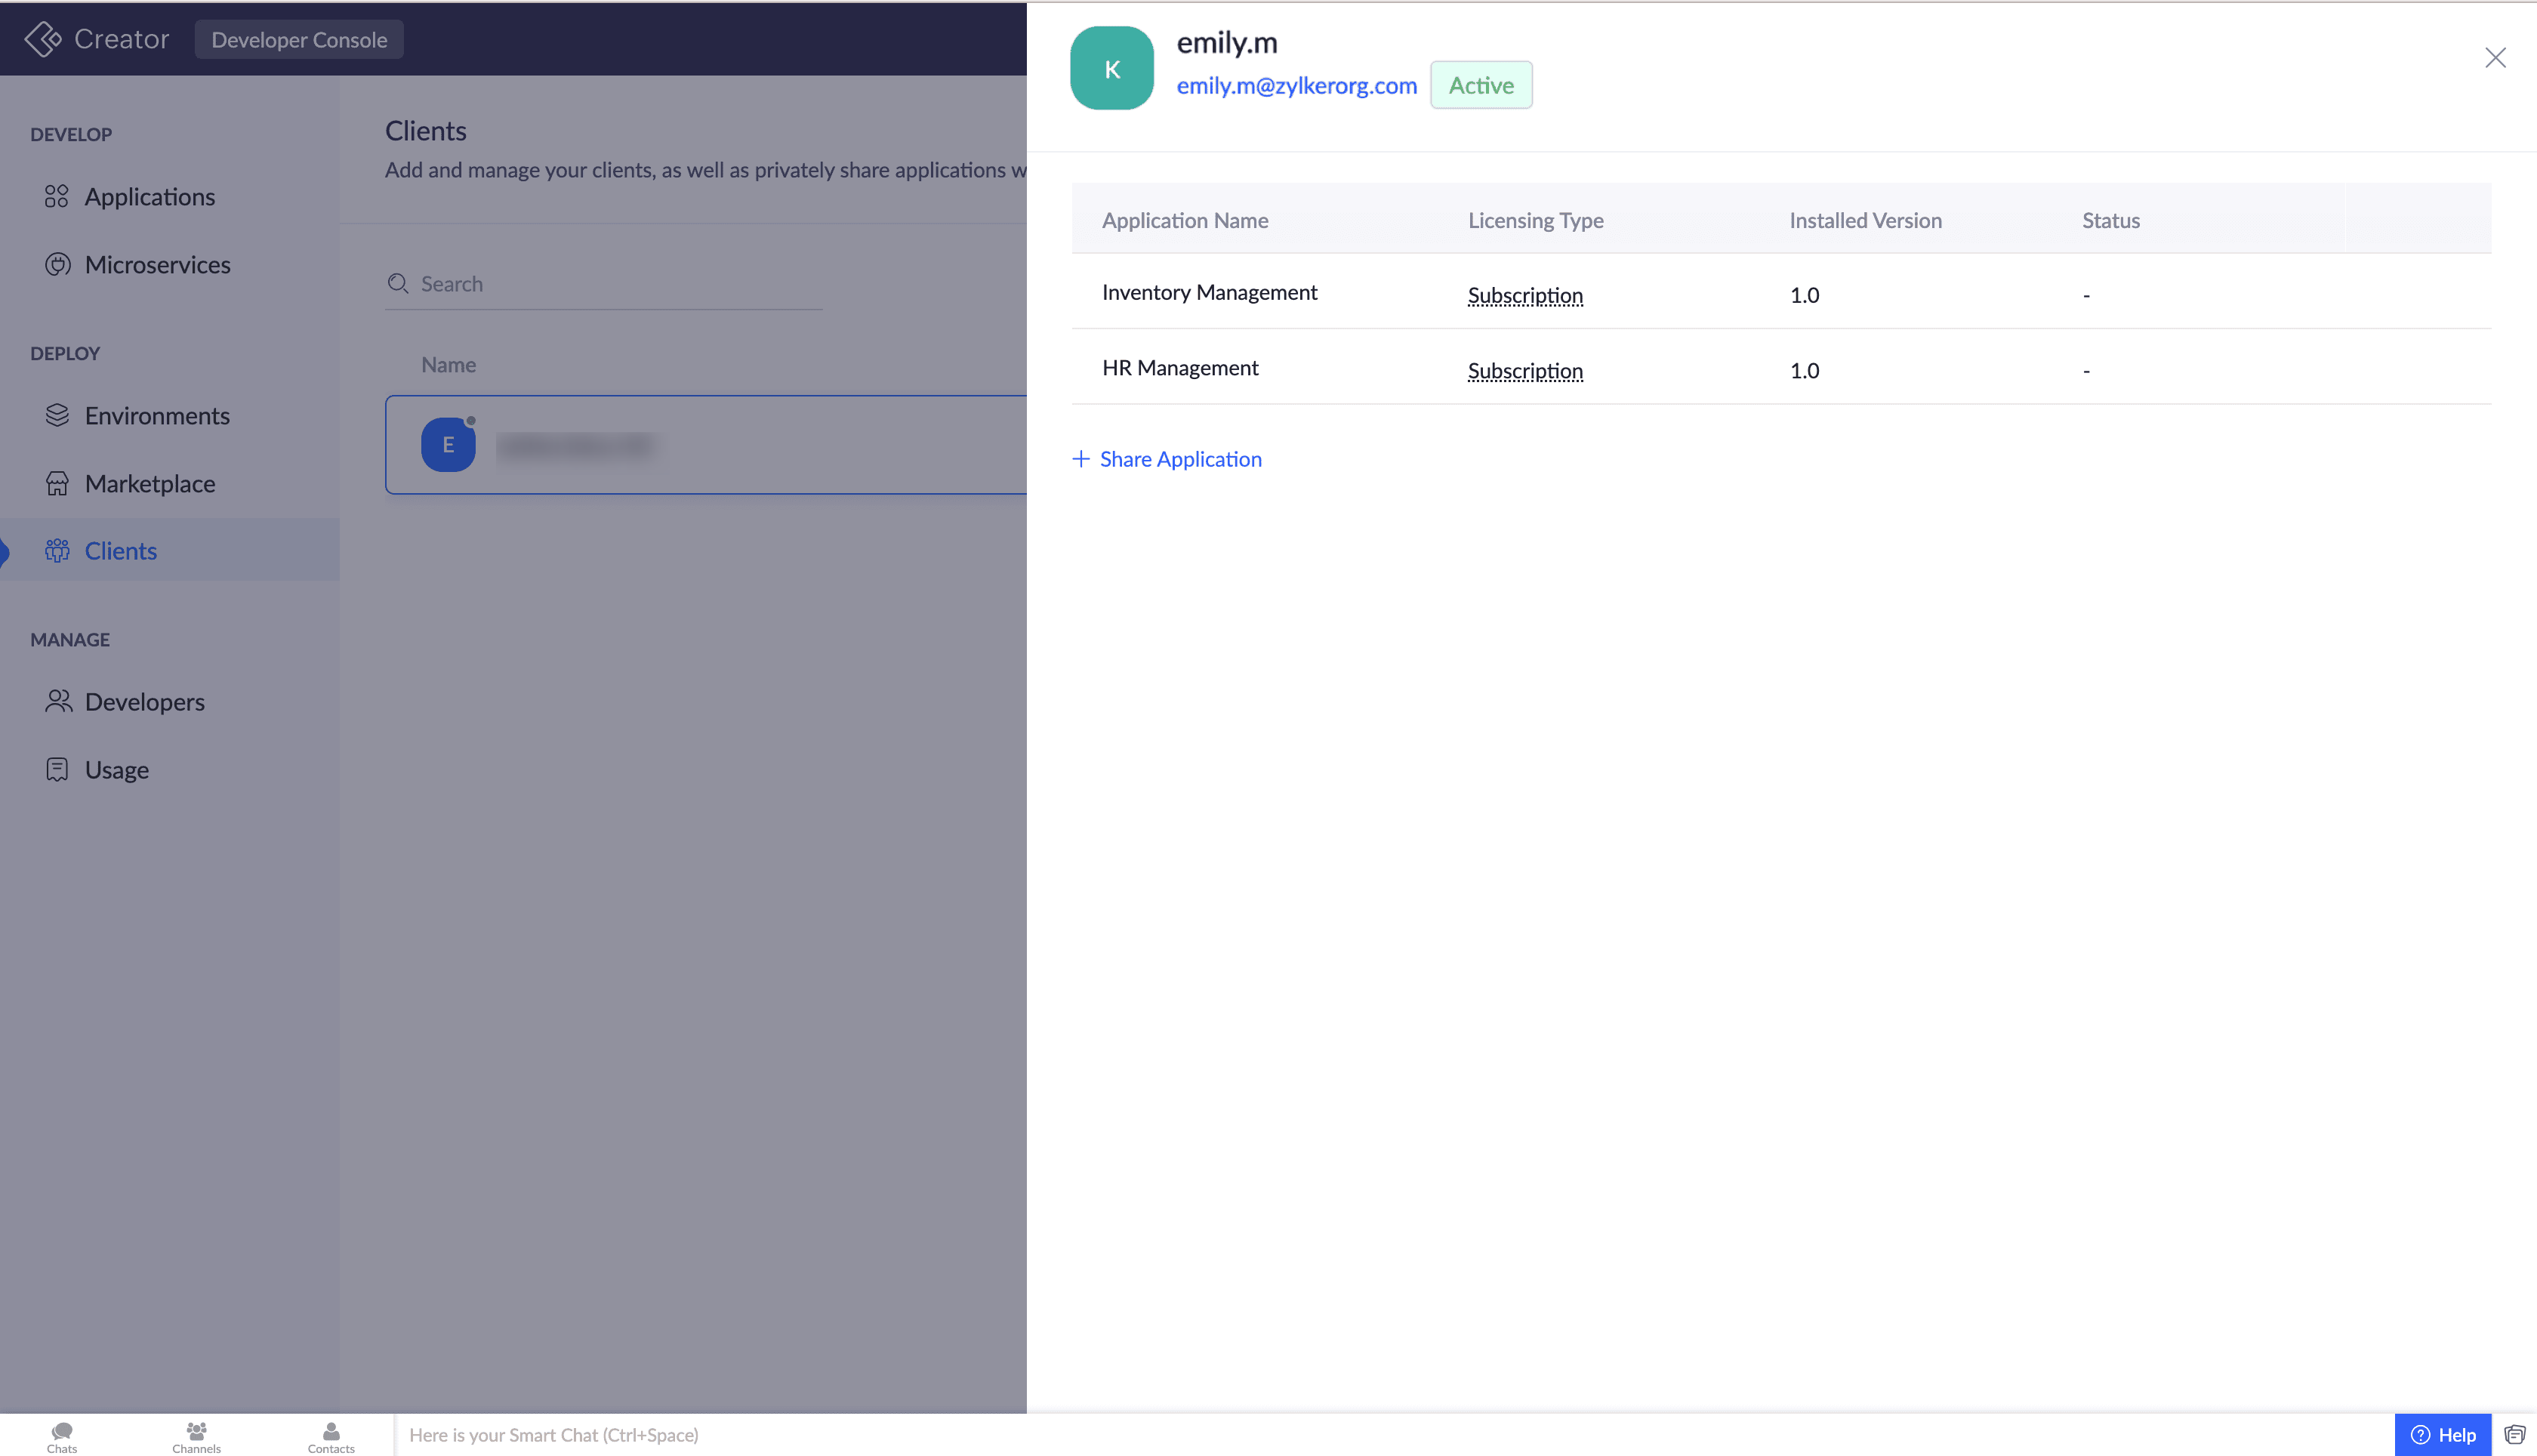Viewport: 2537px width, 1456px height.
Task: Open Developers under Manage
Action: [144, 702]
